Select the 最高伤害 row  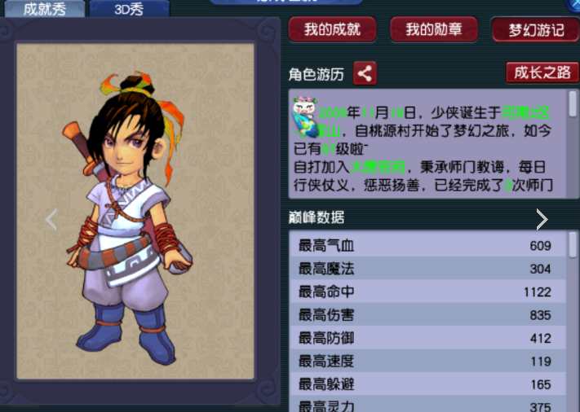(427, 314)
